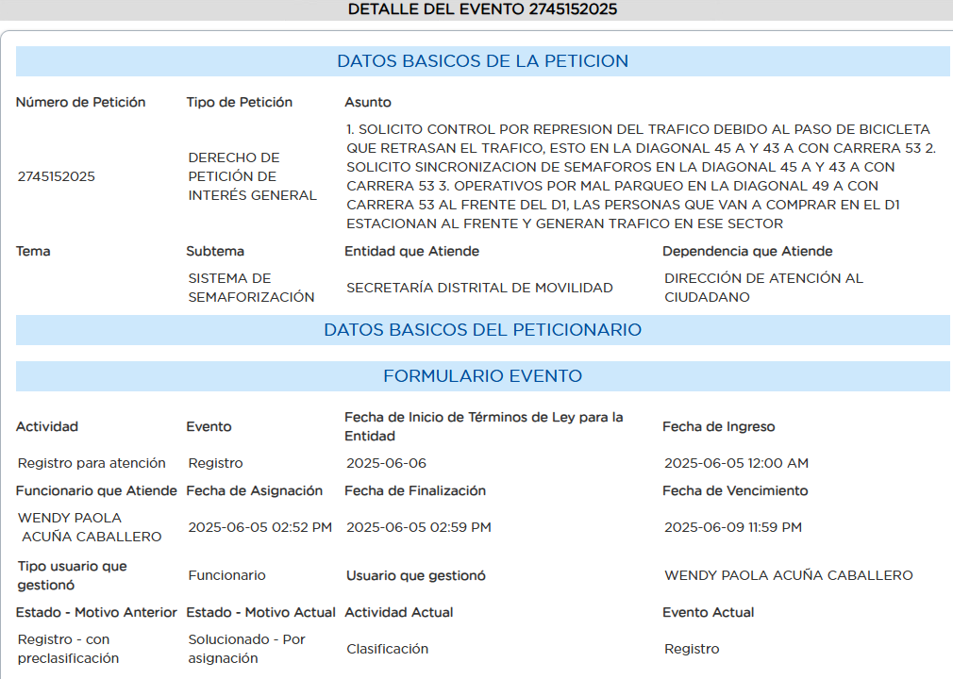953x679 pixels.
Task: Select the Solucionado - Por asignación status
Action: pos(246,649)
